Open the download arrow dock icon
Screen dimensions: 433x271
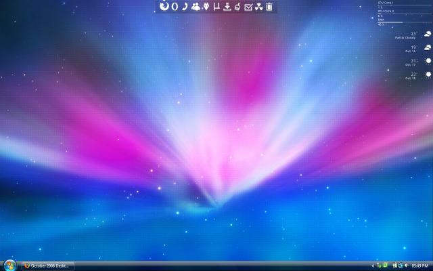pos(227,7)
